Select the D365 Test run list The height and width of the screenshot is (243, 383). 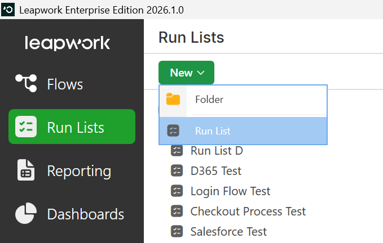pyautogui.click(x=216, y=171)
